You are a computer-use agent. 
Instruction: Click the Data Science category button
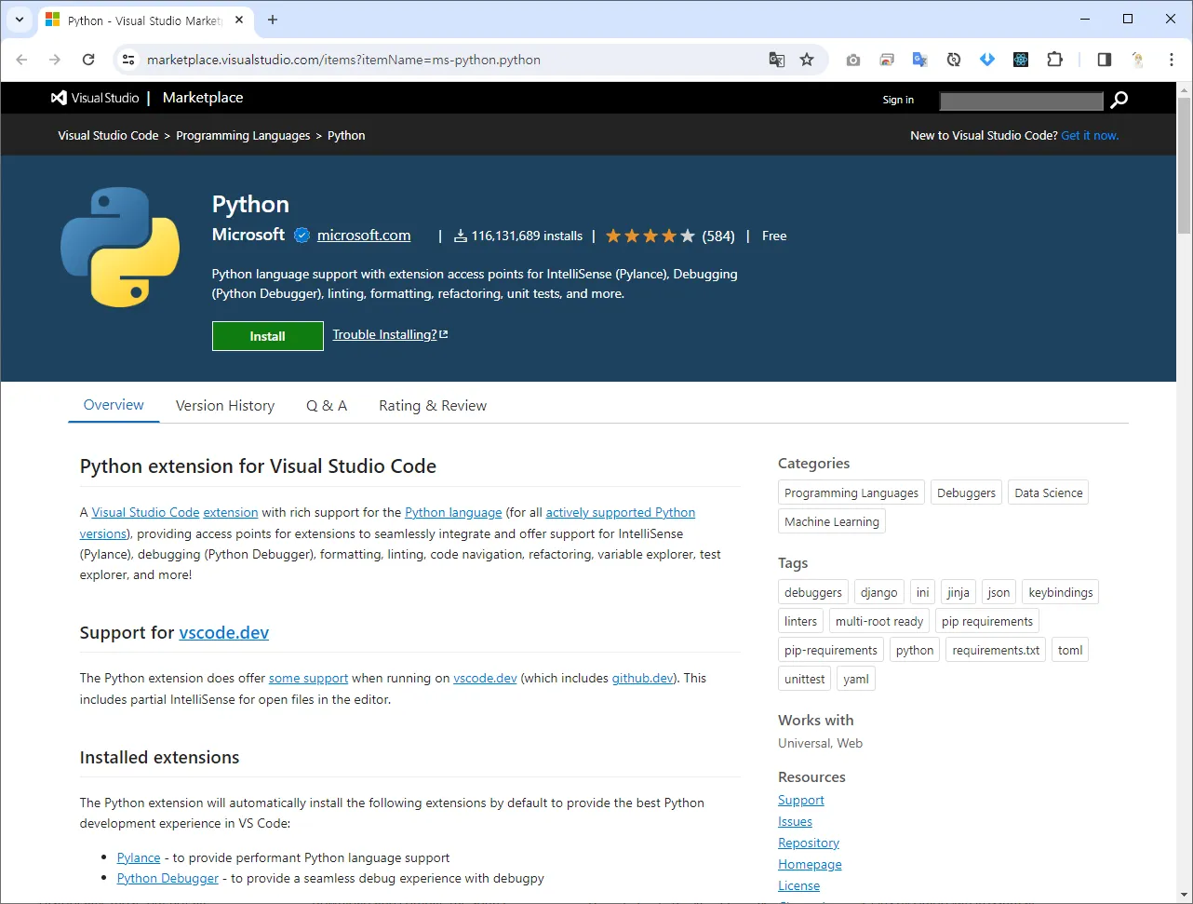[1049, 492]
